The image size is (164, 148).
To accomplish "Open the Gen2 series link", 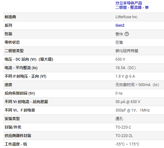I will tap(120, 25).
